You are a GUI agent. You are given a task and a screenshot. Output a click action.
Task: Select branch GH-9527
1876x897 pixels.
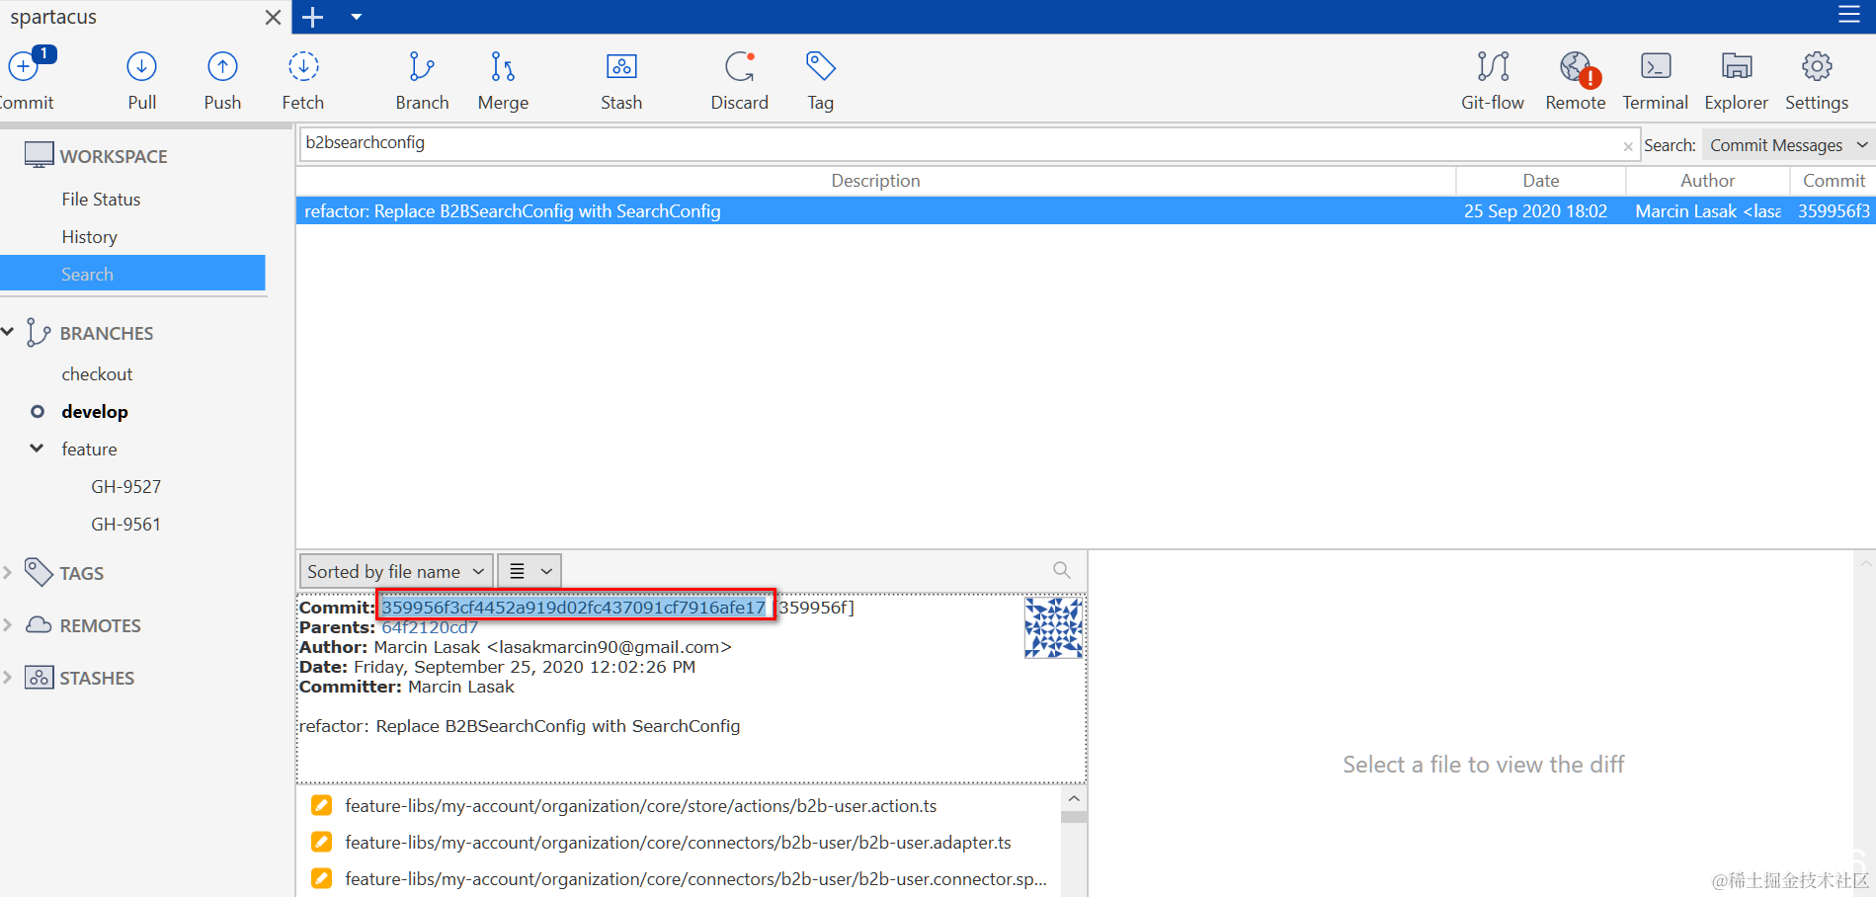(x=125, y=487)
